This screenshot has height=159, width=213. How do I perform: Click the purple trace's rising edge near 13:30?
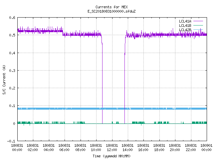(x=124, y=88)
